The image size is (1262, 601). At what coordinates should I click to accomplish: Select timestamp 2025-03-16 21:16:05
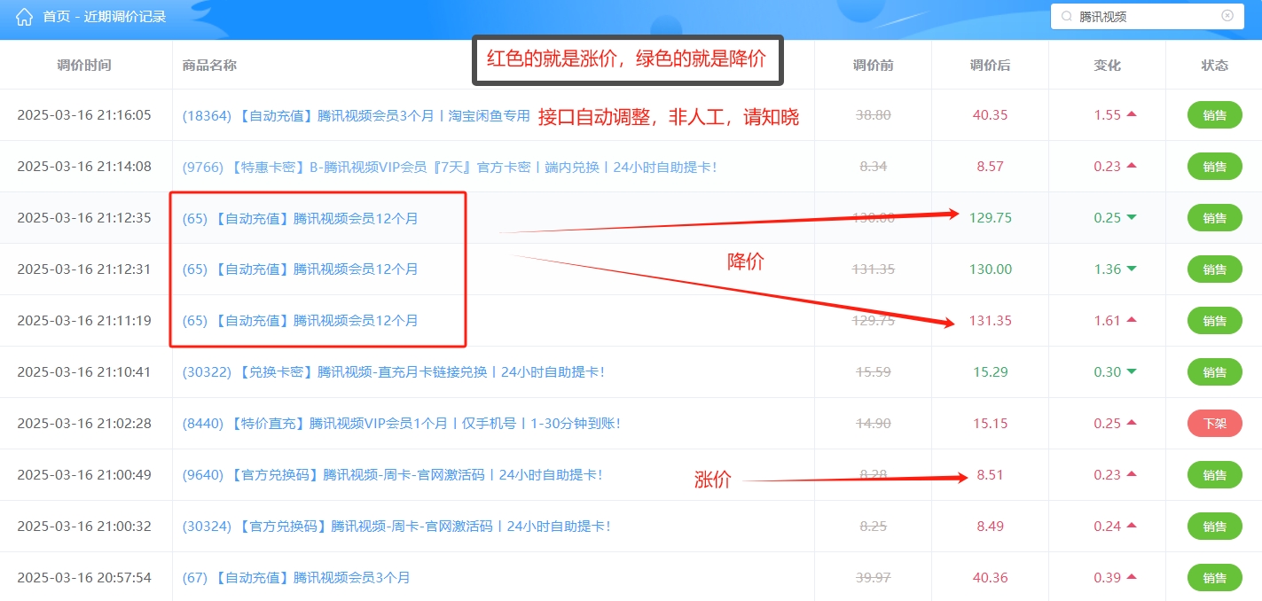coord(84,115)
